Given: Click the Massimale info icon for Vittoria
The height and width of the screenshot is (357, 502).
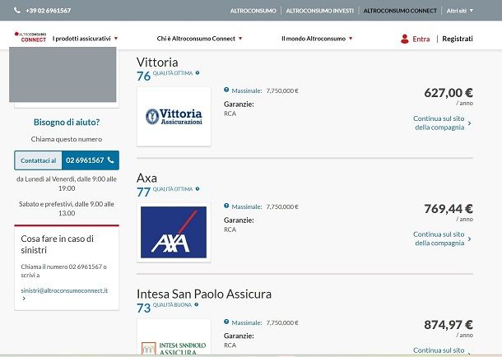Looking at the screenshot, I should point(226,90).
